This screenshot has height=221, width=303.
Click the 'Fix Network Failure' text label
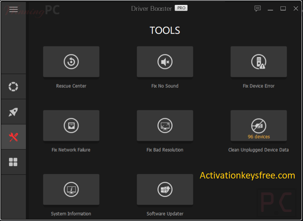pyautogui.click(x=71, y=150)
